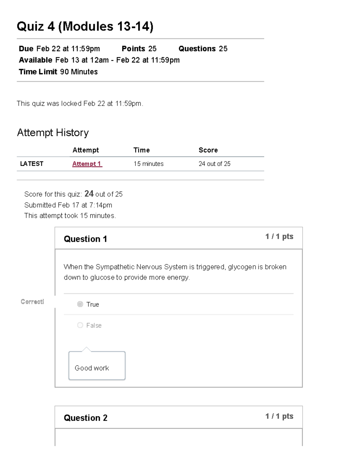Click the Score column header

pyautogui.click(x=208, y=150)
